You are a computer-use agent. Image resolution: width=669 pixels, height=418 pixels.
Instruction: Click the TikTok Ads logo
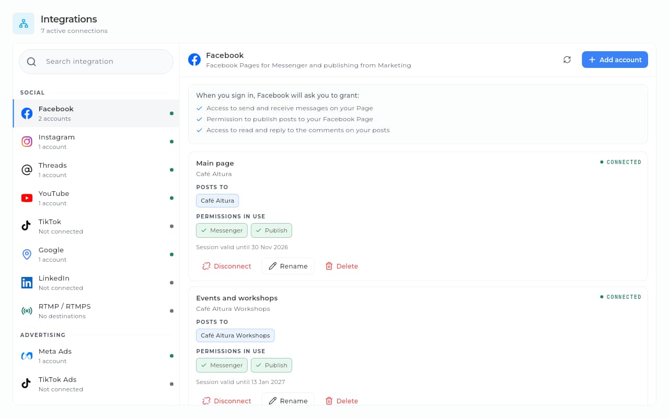tap(26, 384)
